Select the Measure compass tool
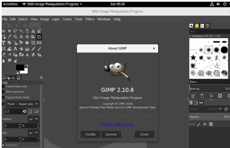Image resolution: width=230 pixels, height=148 pixels. [21, 37]
